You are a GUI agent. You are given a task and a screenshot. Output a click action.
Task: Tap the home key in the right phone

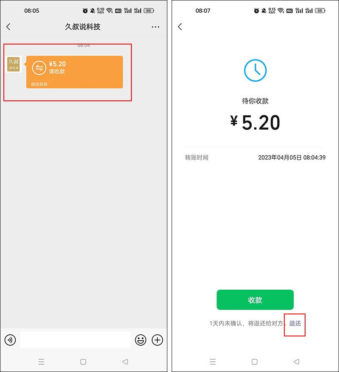point(255,362)
